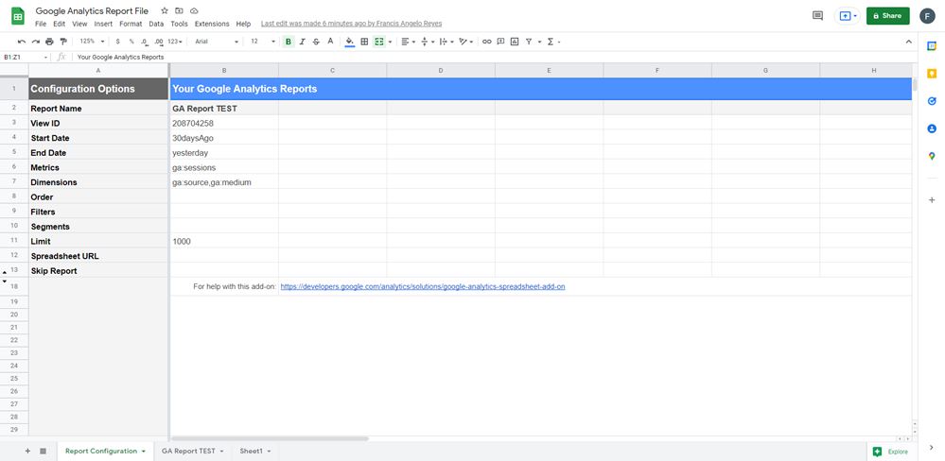Screen dimensions: 945x461
Task: Increase decimal places
Action: click(159, 42)
